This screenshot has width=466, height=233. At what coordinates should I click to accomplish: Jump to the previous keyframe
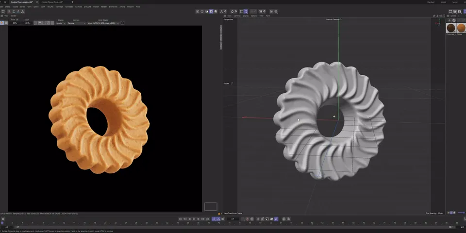185,219
